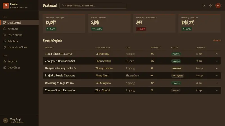Click Active status badge for Yinxu Phase III
The image size is (225, 126).
[176, 54]
